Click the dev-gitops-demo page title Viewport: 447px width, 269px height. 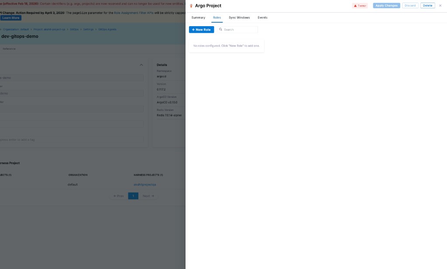coord(20,37)
